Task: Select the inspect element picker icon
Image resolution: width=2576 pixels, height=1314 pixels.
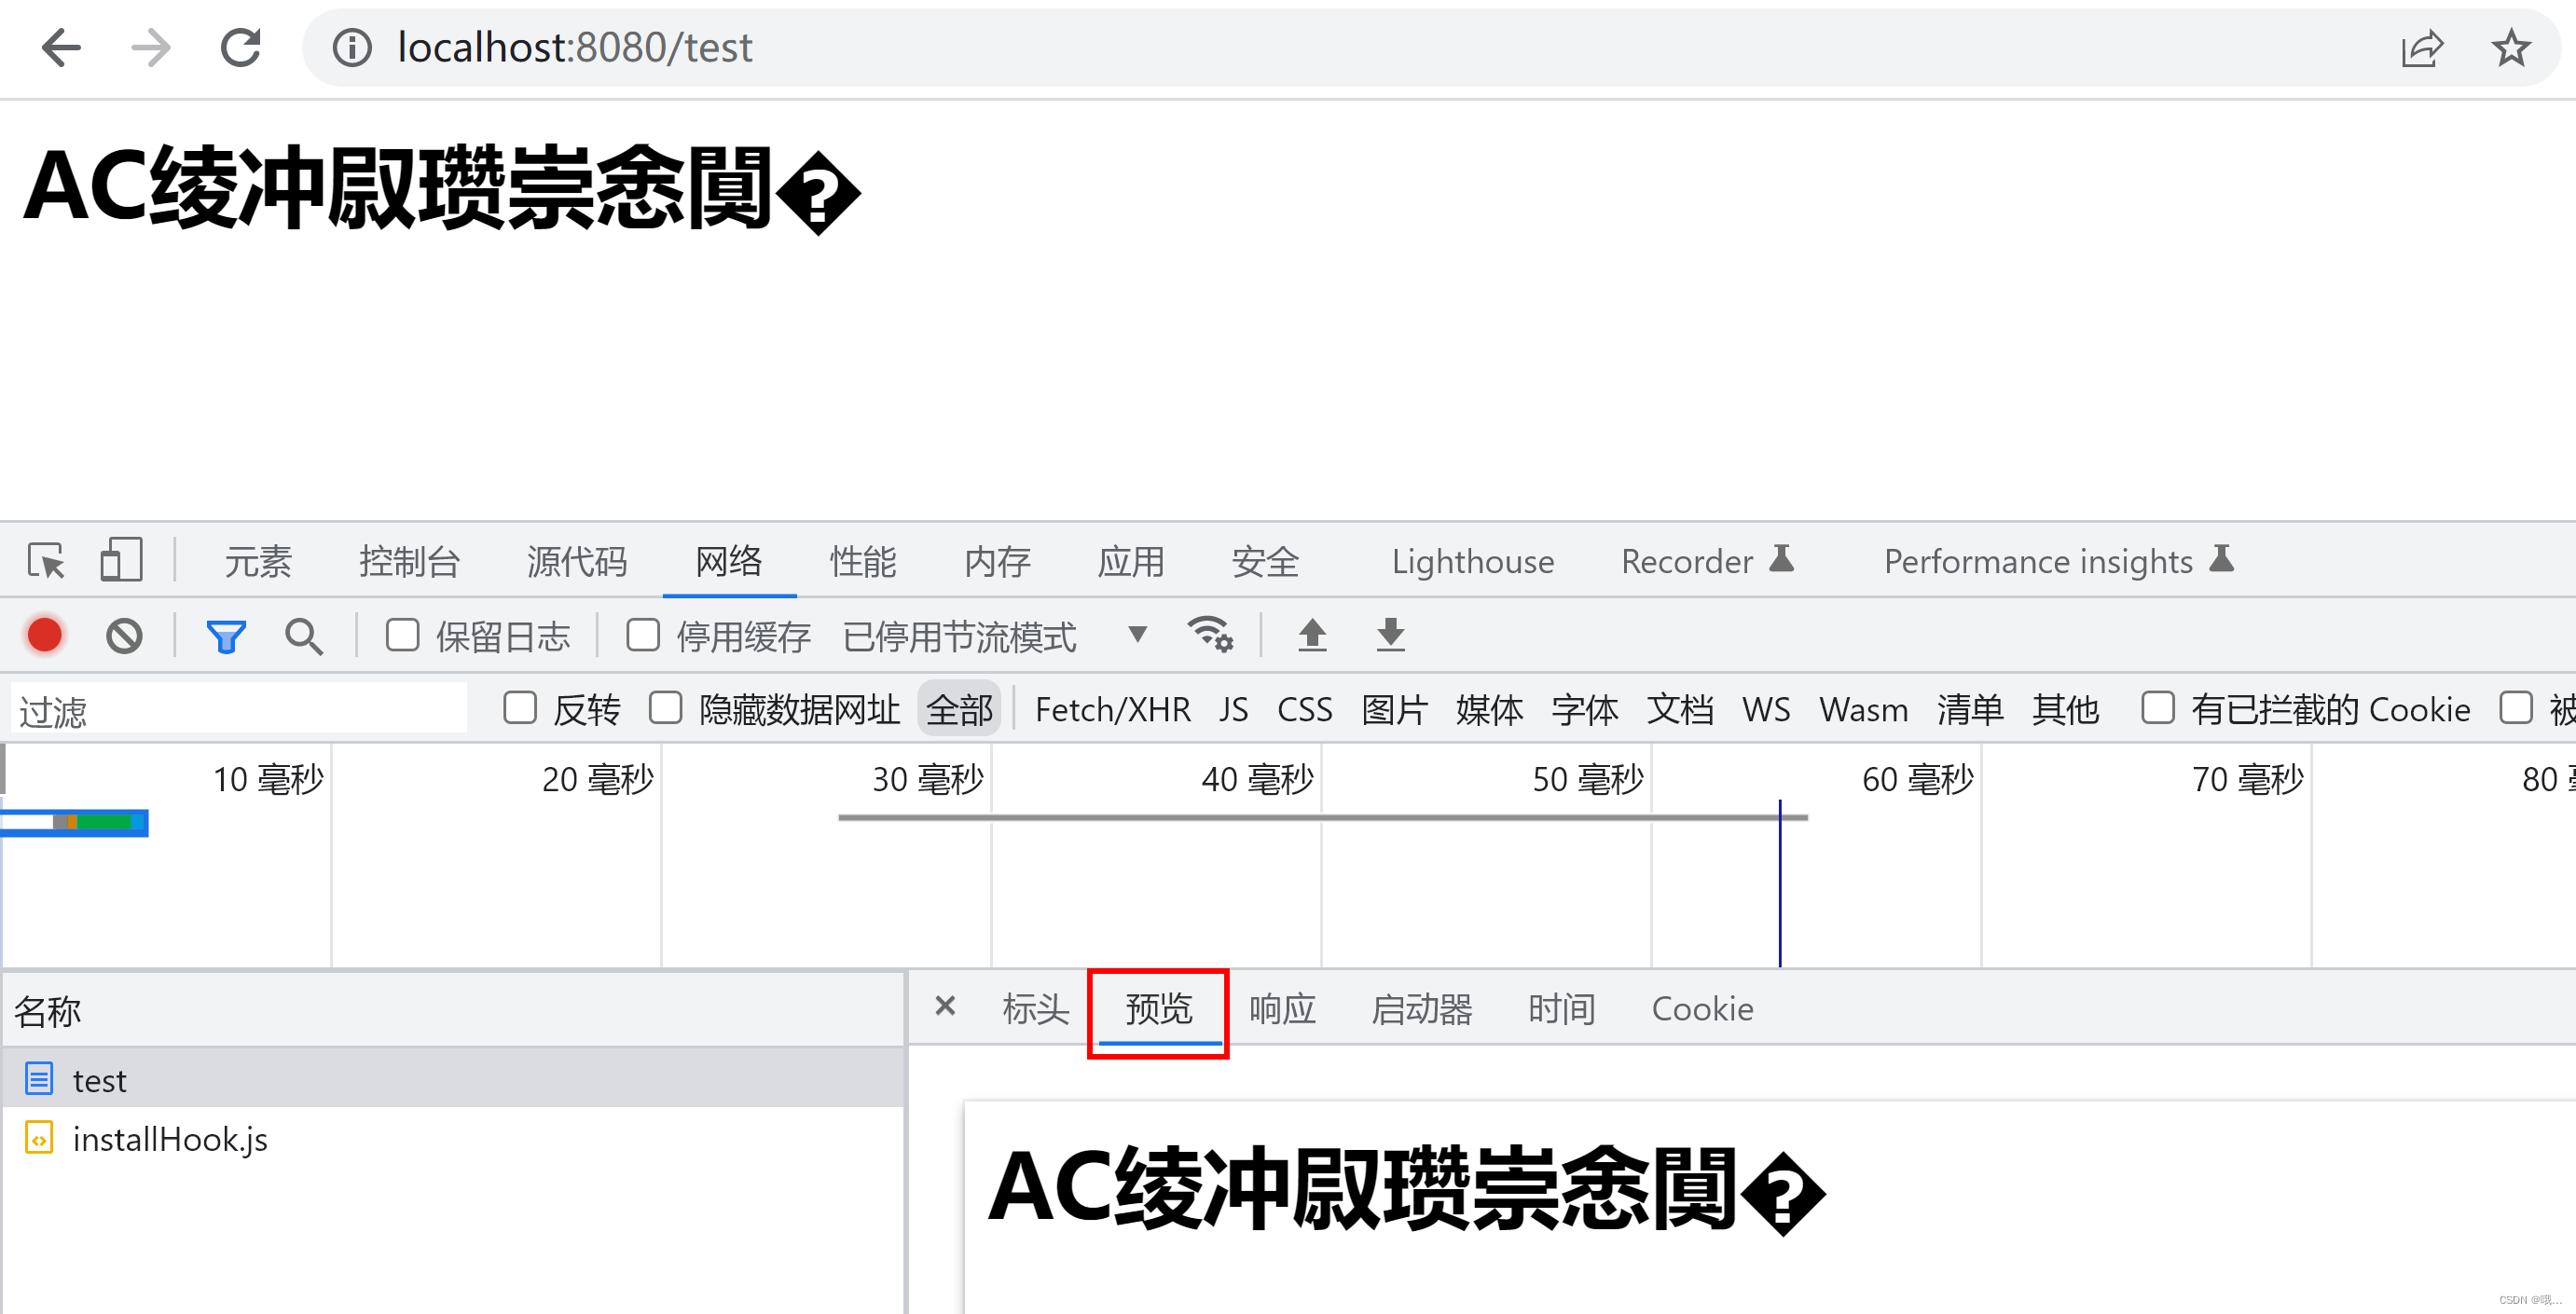Action: [46, 561]
